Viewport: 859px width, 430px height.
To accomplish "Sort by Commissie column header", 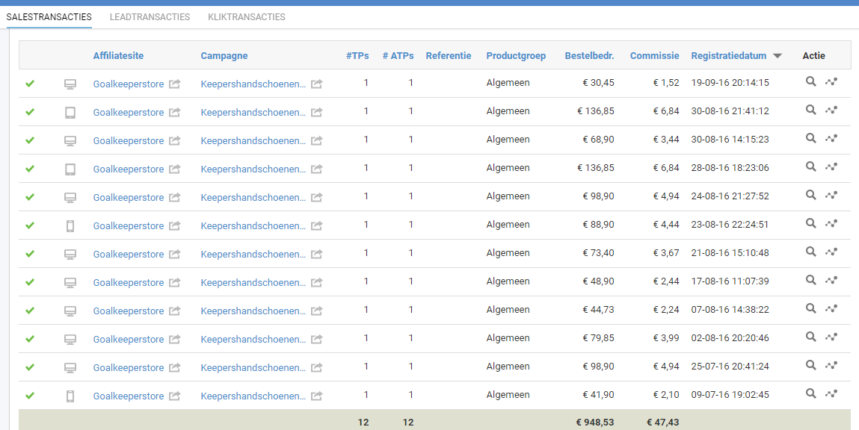I will tap(655, 56).
